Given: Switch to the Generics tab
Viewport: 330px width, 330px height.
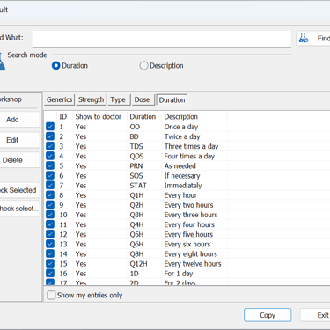Looking at the screenshot, I should point(59,99).
